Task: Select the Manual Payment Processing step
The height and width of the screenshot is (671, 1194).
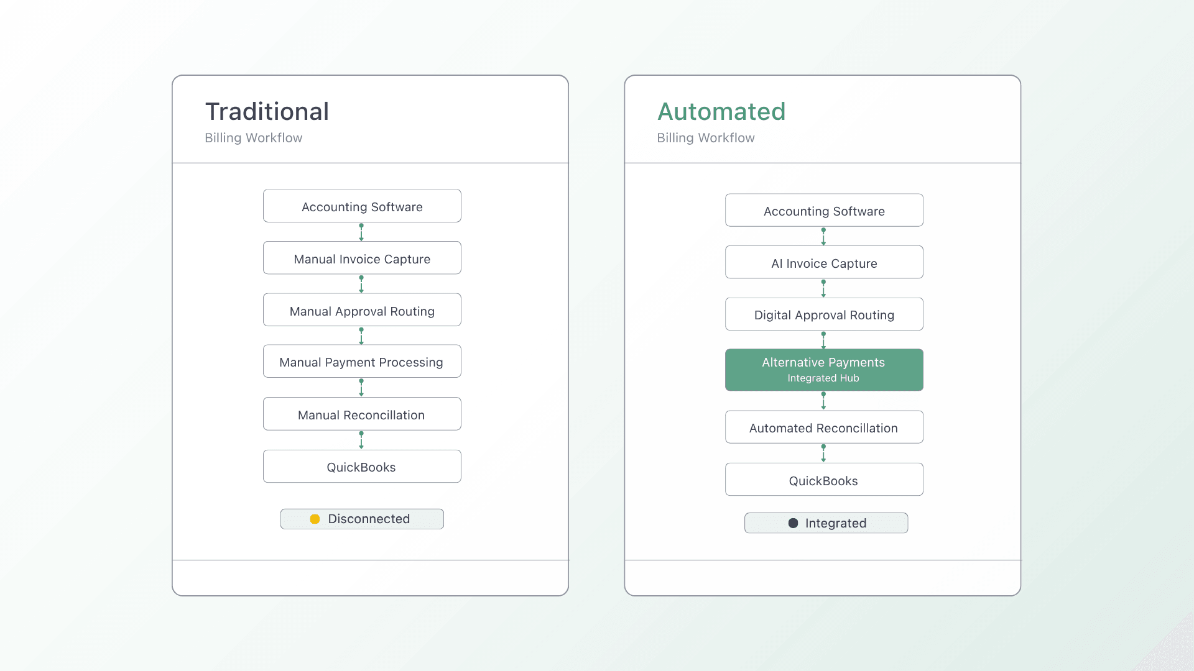Action: point(362,362)
